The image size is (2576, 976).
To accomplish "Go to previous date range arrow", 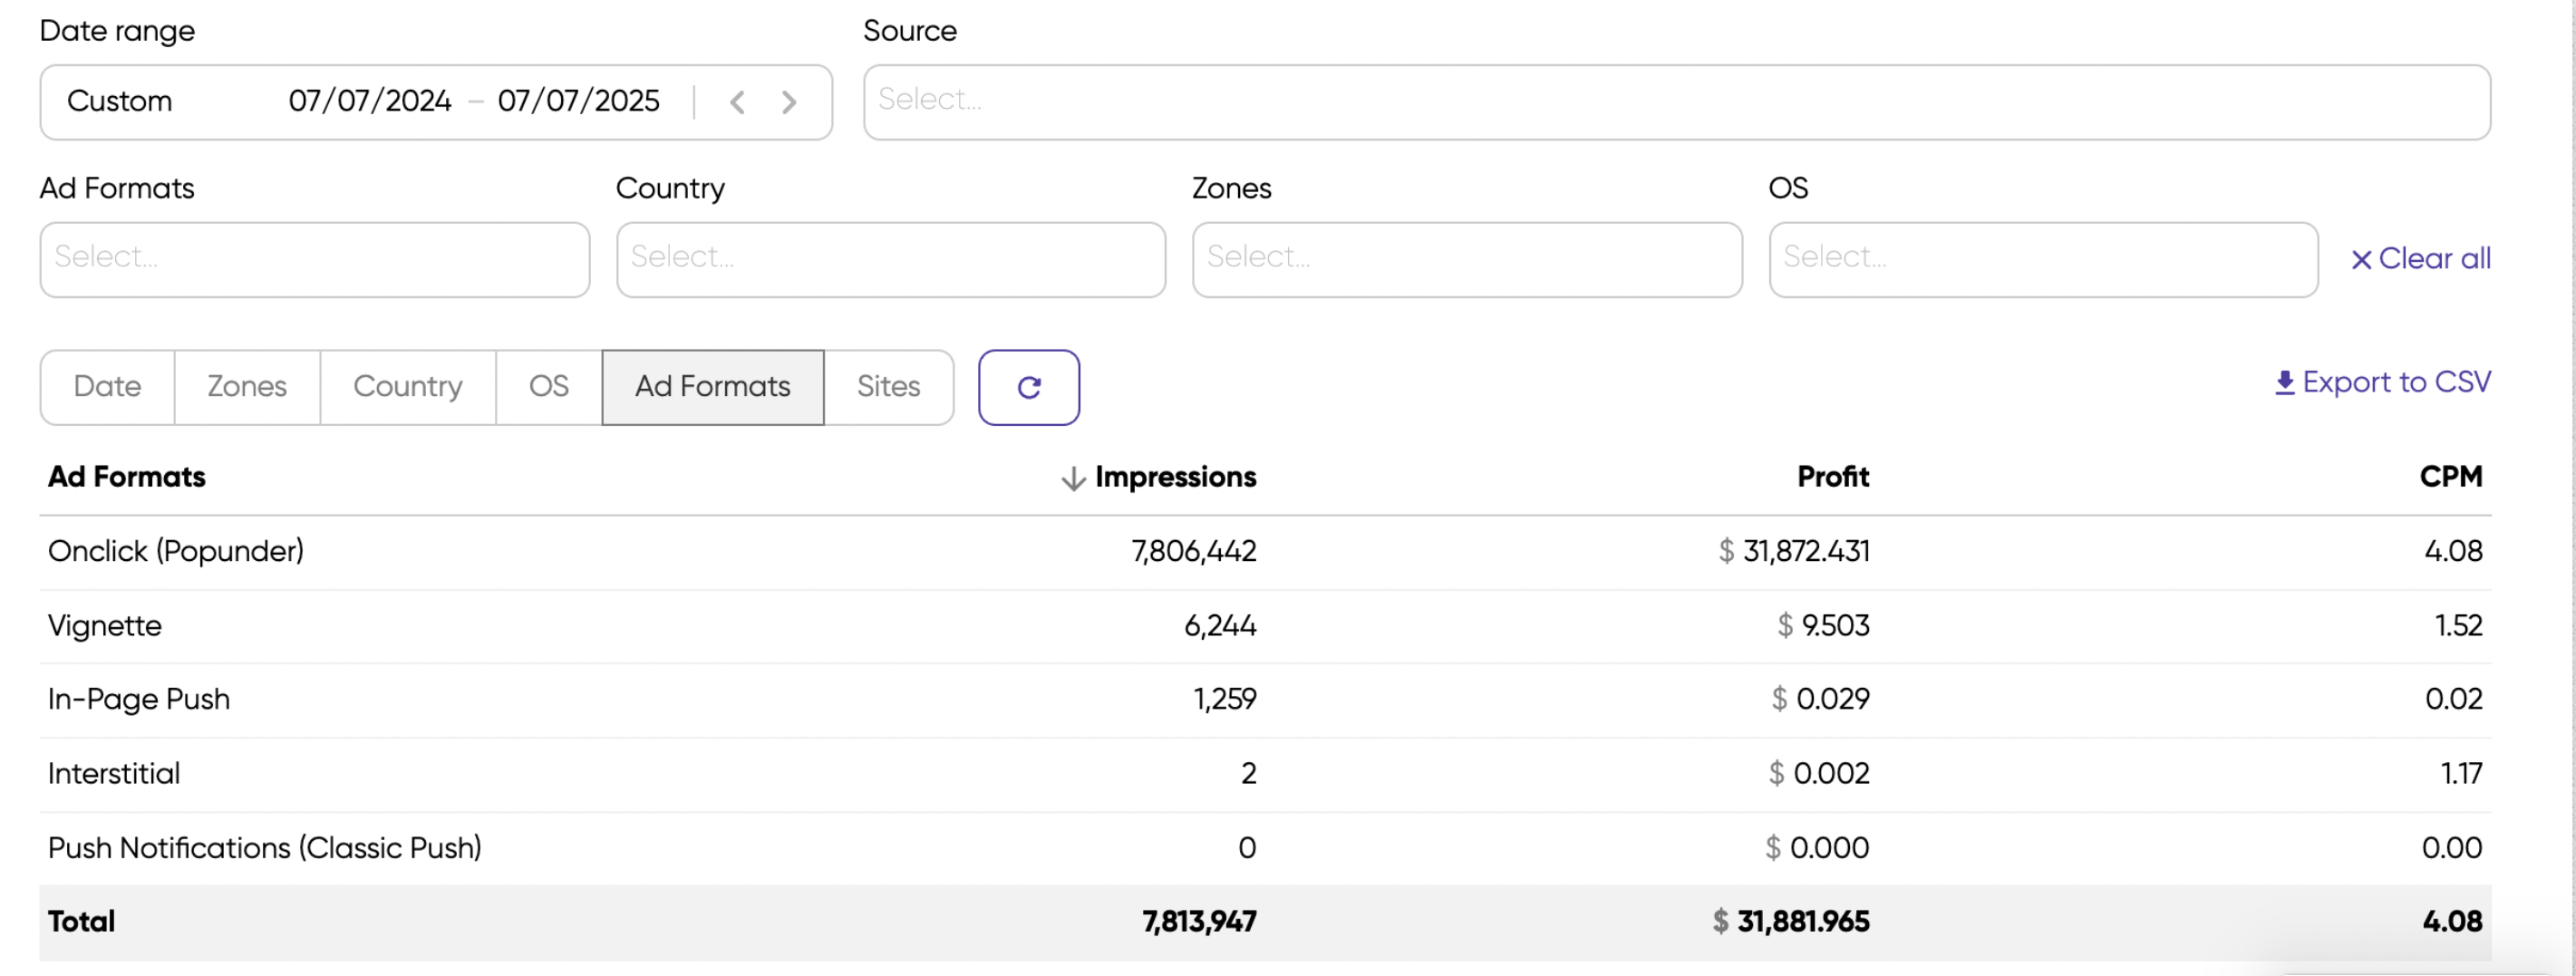I will (737, 102).
